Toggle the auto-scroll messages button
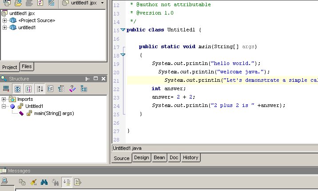Image resolution: width=318 pixels, height=191 pixels. pos(67,182)
